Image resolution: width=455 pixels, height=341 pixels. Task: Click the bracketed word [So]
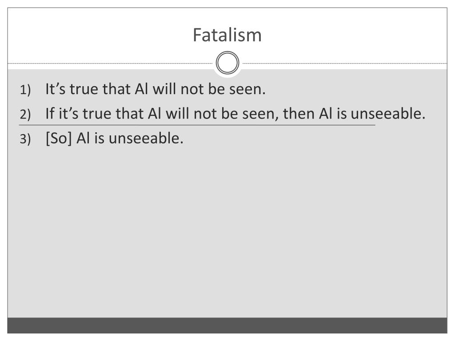click(x=59, y=139)
